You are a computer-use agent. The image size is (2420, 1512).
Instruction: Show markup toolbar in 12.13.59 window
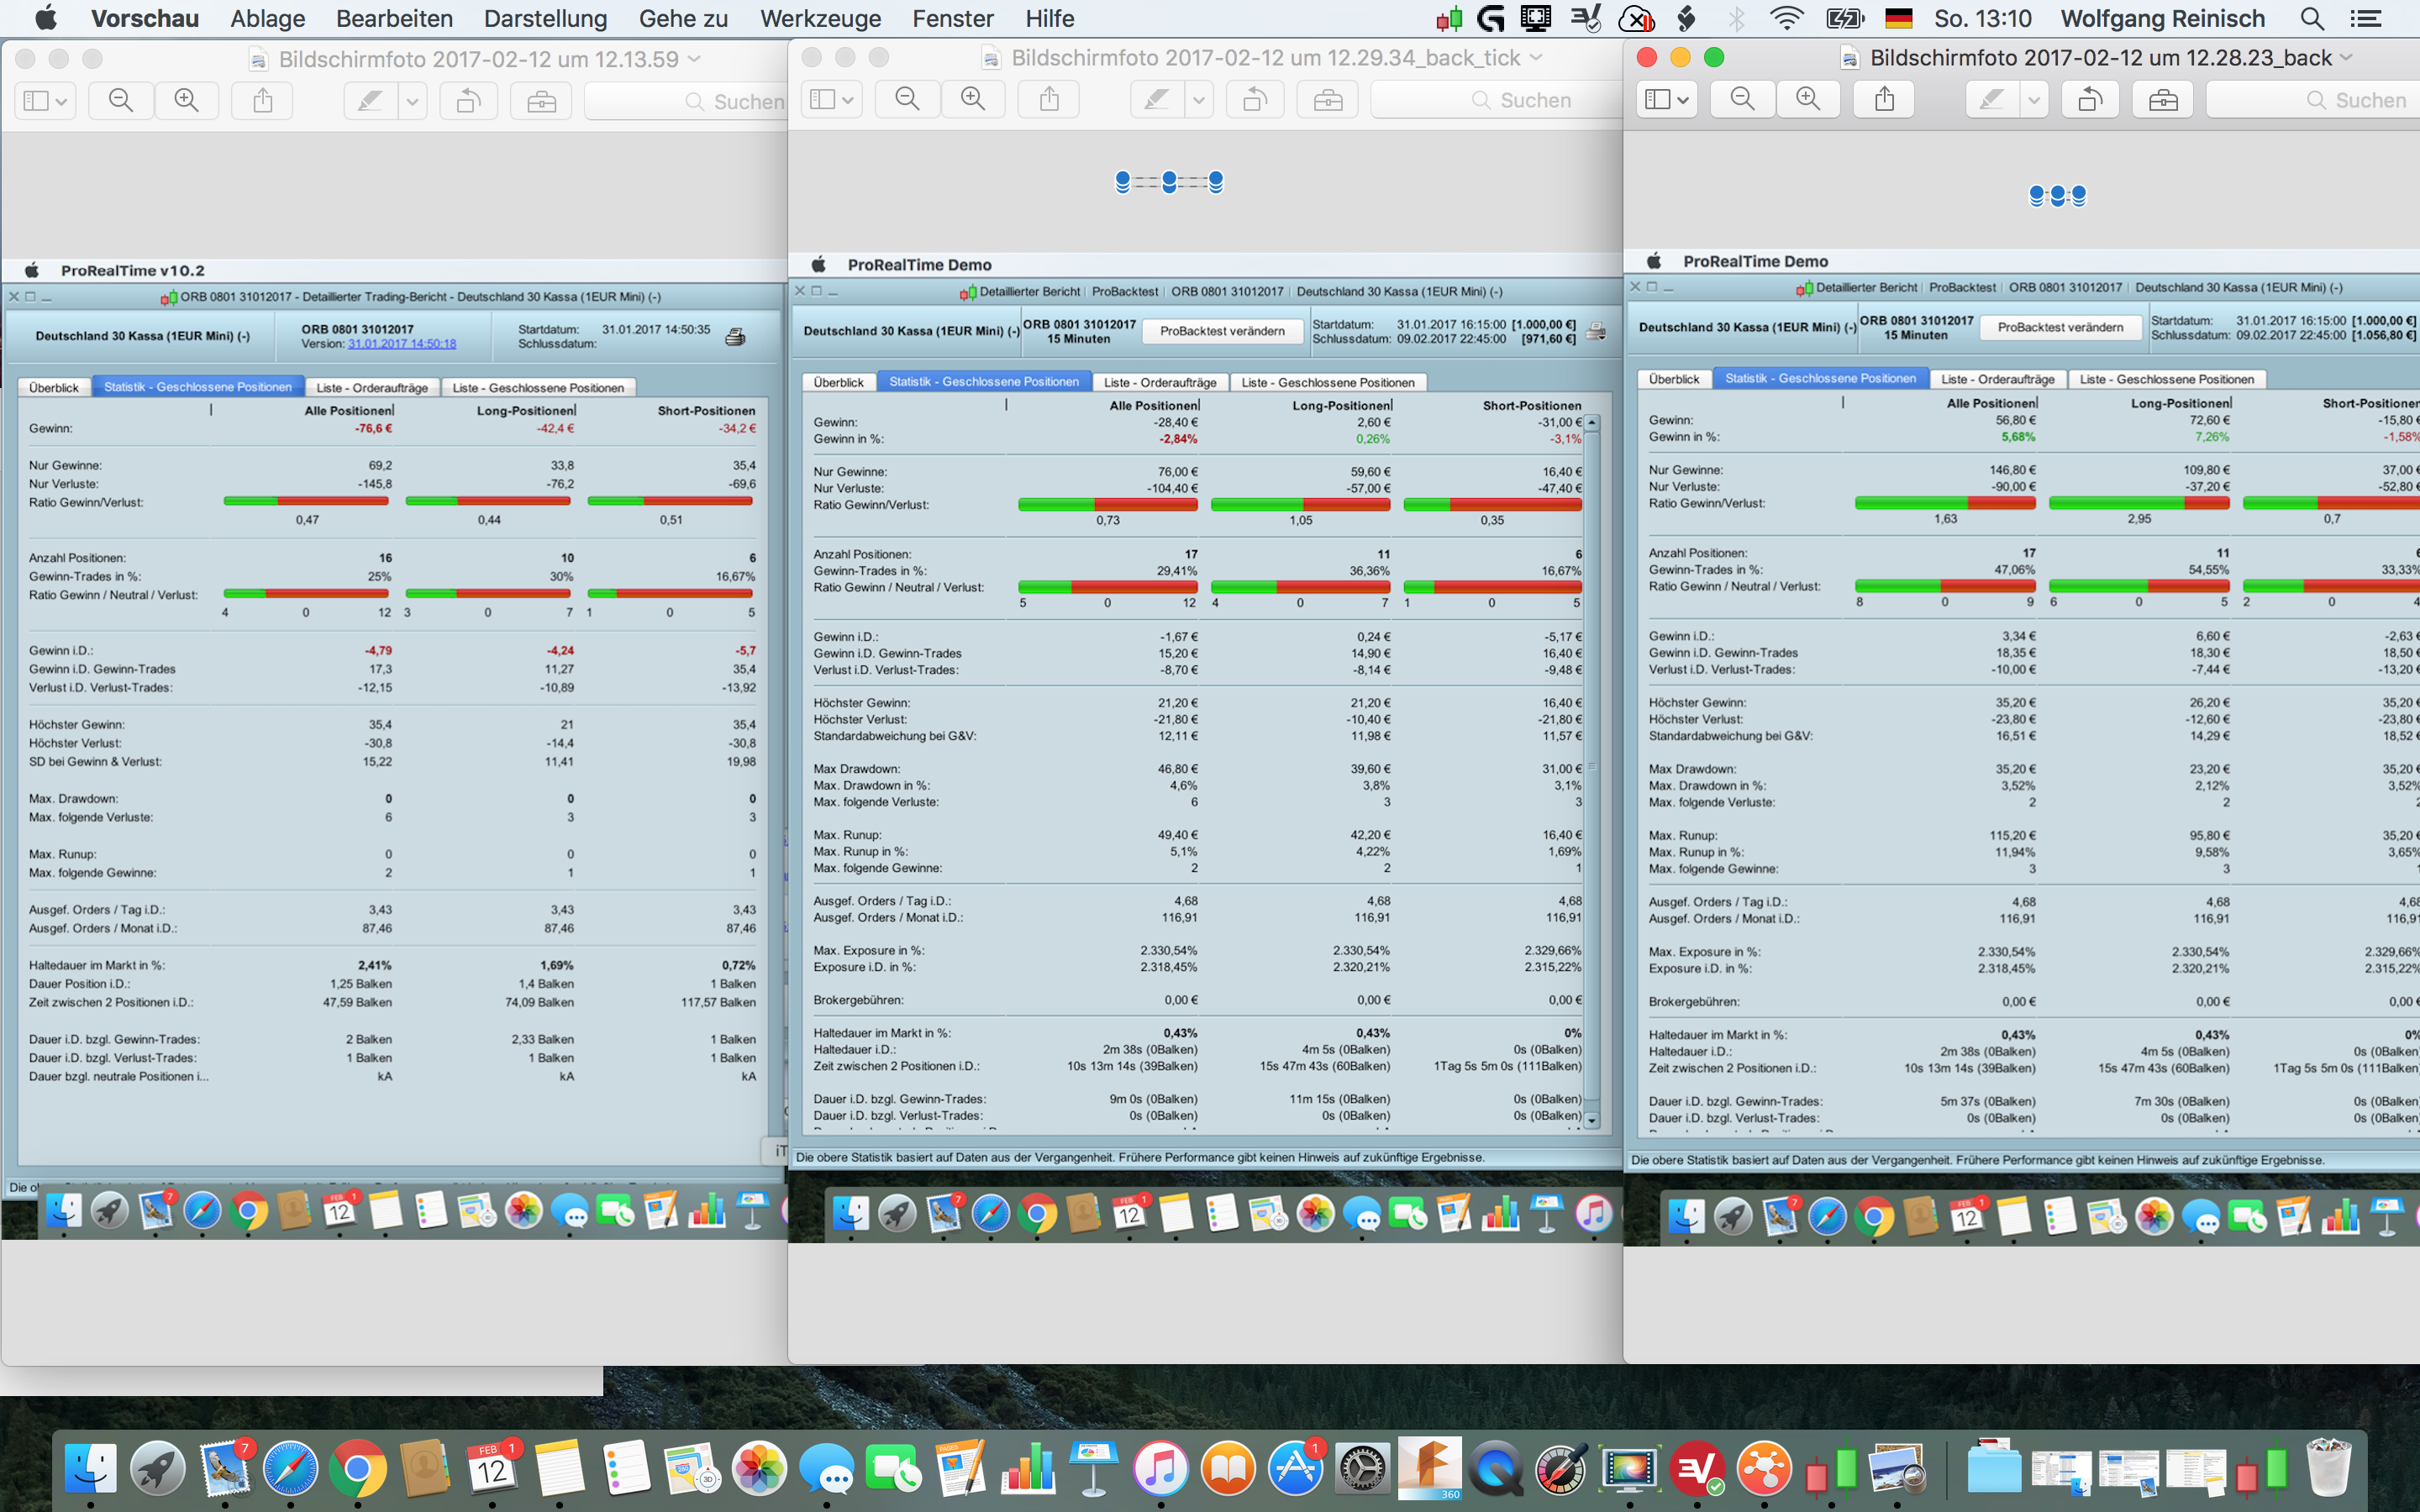541,101
